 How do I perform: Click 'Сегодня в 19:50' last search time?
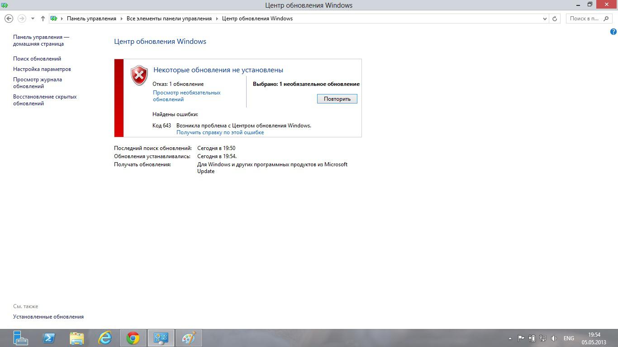click(x=216, y=148)
